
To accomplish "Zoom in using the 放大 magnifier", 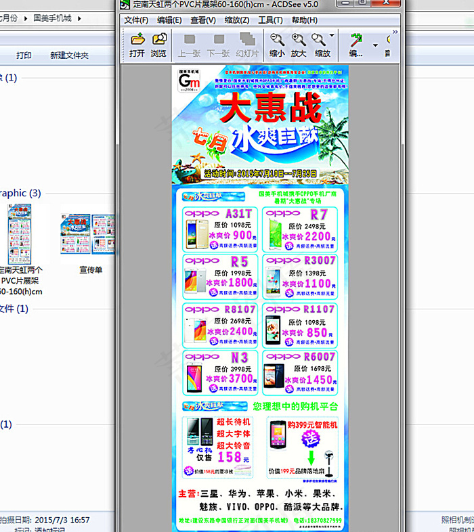I will coord(299,45).
